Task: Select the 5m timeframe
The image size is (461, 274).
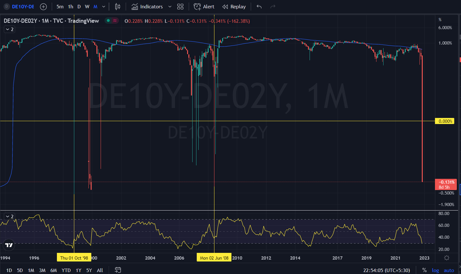Action: pyautogui.click(x=60, y=7)
